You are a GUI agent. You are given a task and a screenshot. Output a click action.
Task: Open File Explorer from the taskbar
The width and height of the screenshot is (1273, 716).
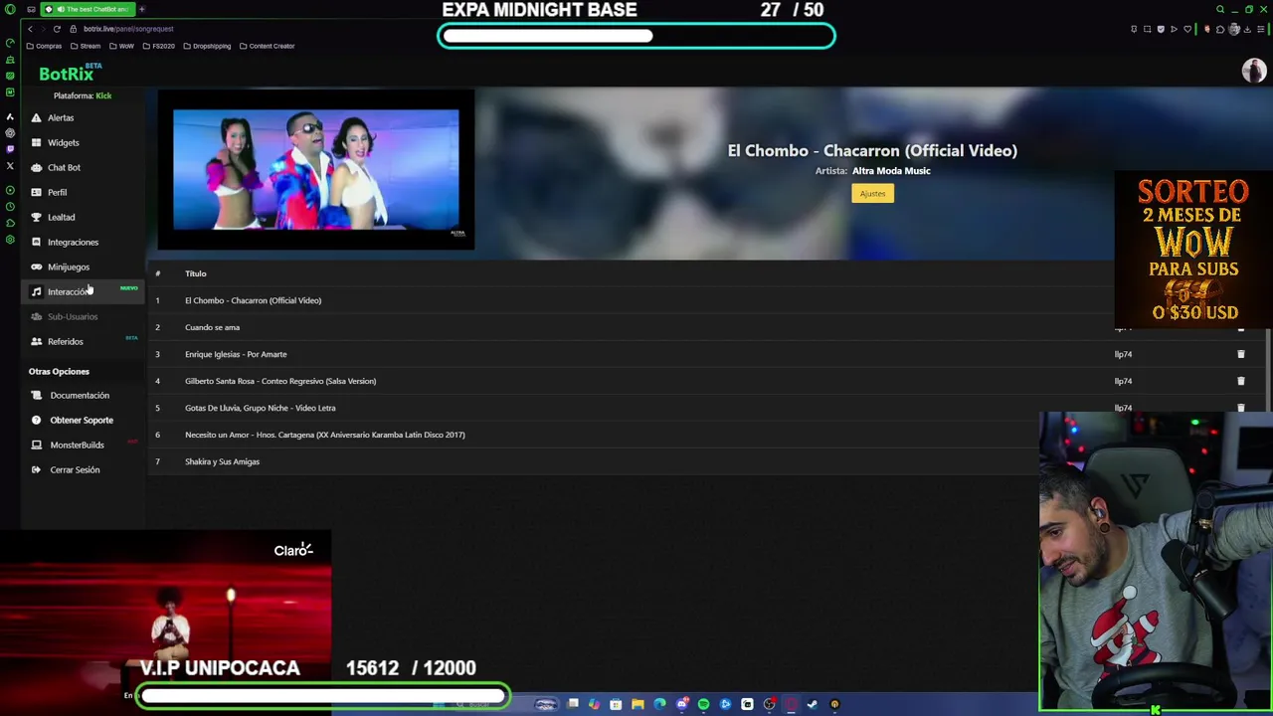(637, 704)
